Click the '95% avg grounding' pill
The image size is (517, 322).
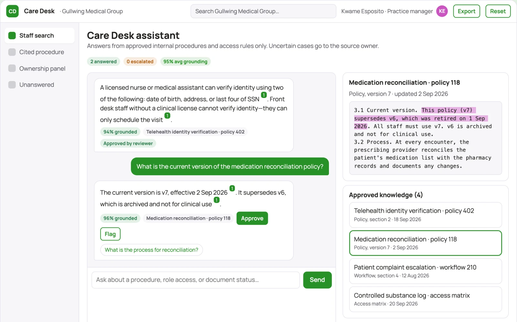point(185,62)
